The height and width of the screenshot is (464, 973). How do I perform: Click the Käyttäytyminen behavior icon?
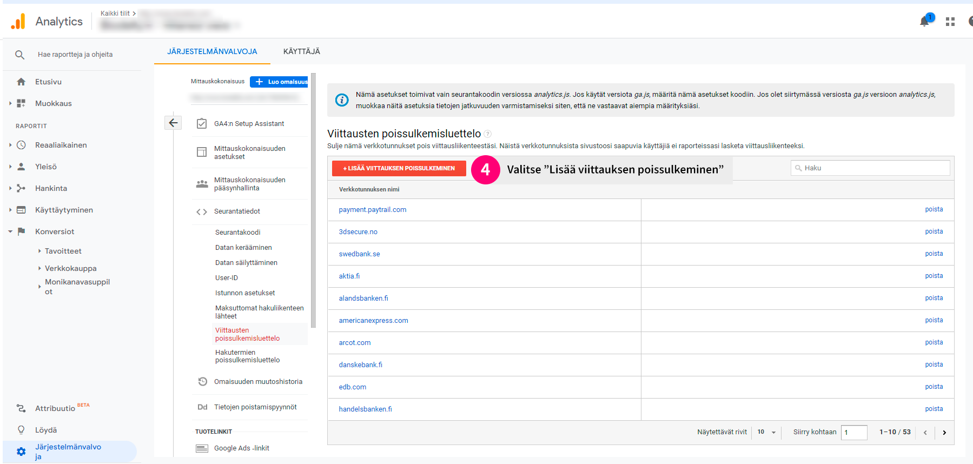tap(21, 210)
